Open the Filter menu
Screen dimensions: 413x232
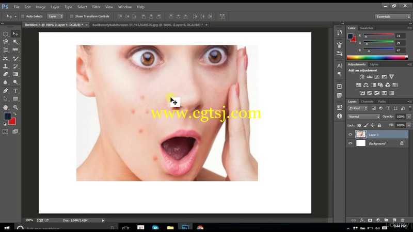[96, 7]
